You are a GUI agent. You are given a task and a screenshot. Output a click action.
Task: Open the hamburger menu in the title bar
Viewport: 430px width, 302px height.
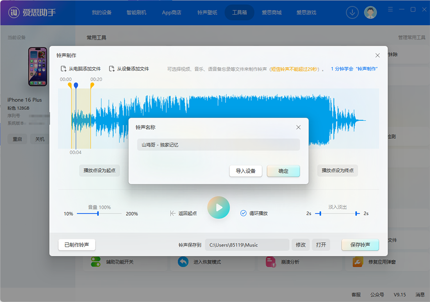pos(390,10)
